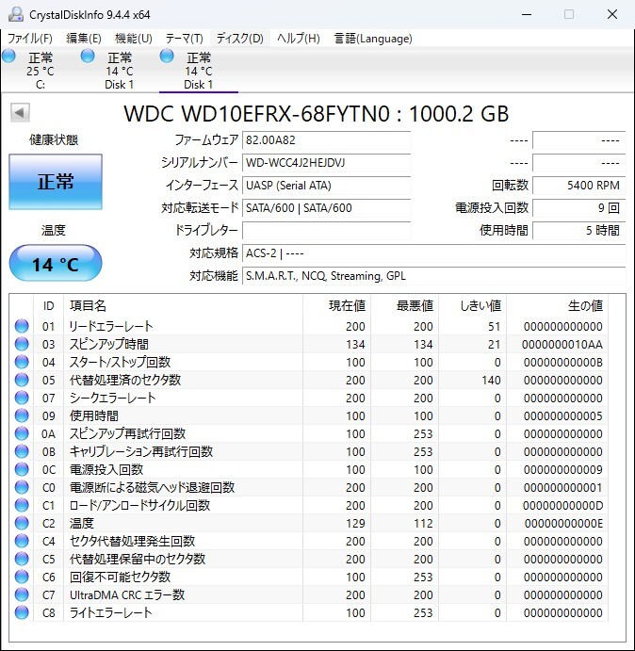This screenshot has width=635, height=651.
Task: Select the ライトエラーレート row name
Action: click(x=110, y=612)
